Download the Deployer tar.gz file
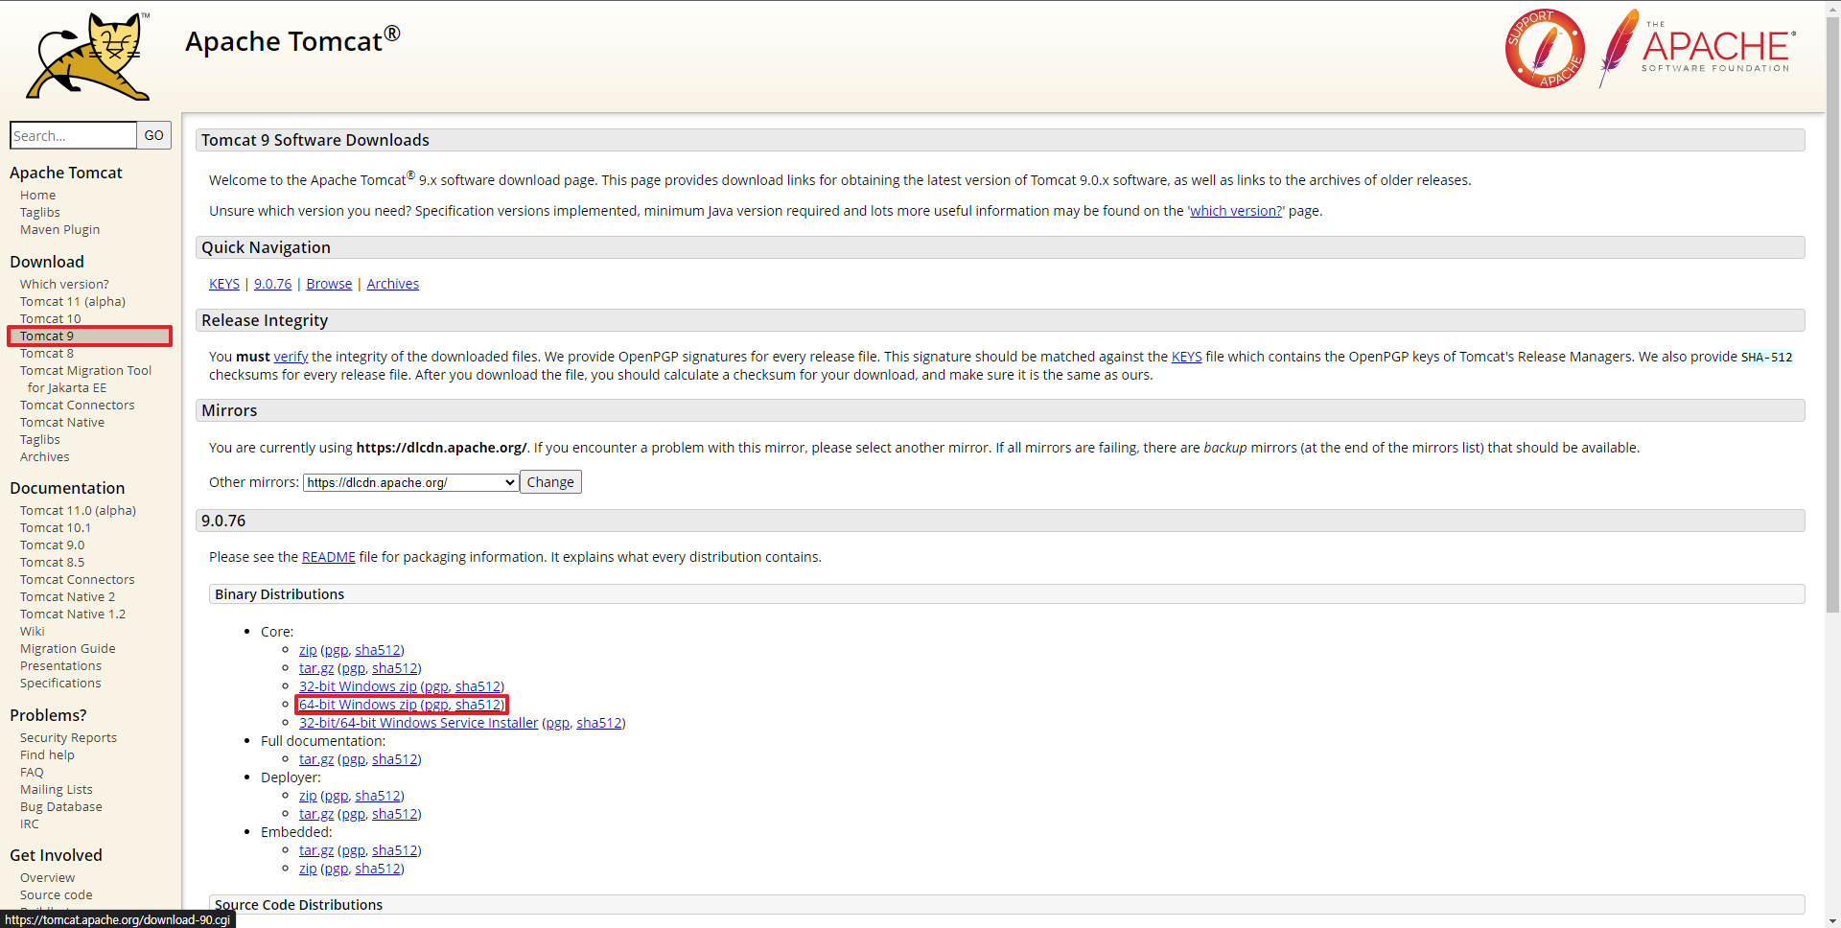Screen dimensions: 1841x928 click(x=316, y=814)
